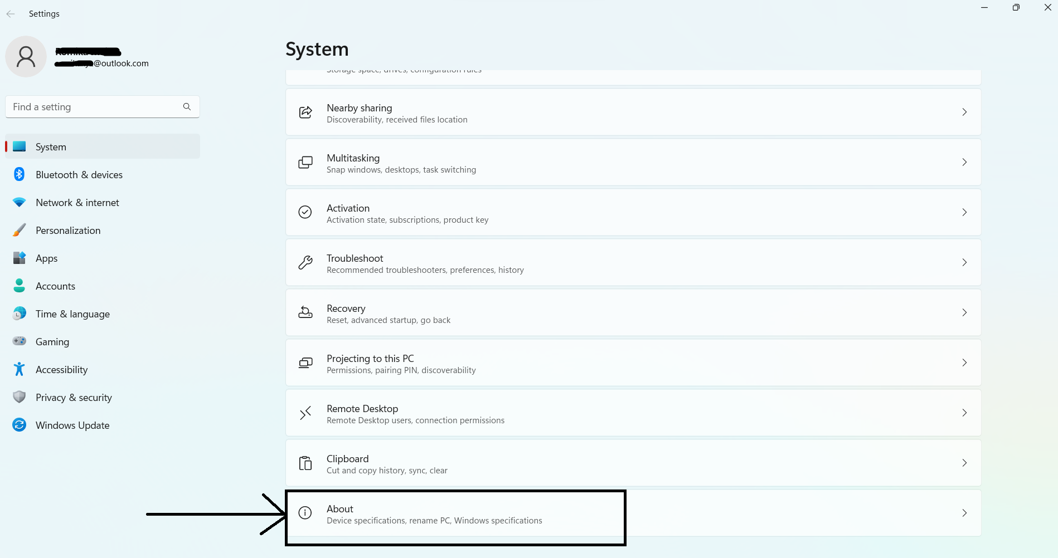
Task: Click the Personalization paintbrush icon
Action: click(20, 230)
